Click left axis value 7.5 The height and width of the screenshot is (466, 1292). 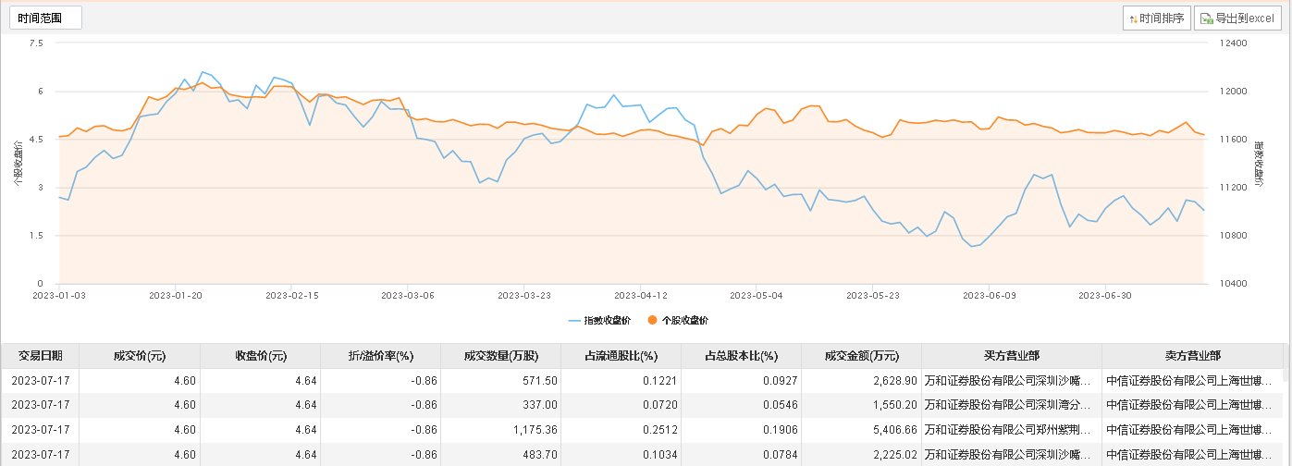pyautogui.click(x=36, y=43)
